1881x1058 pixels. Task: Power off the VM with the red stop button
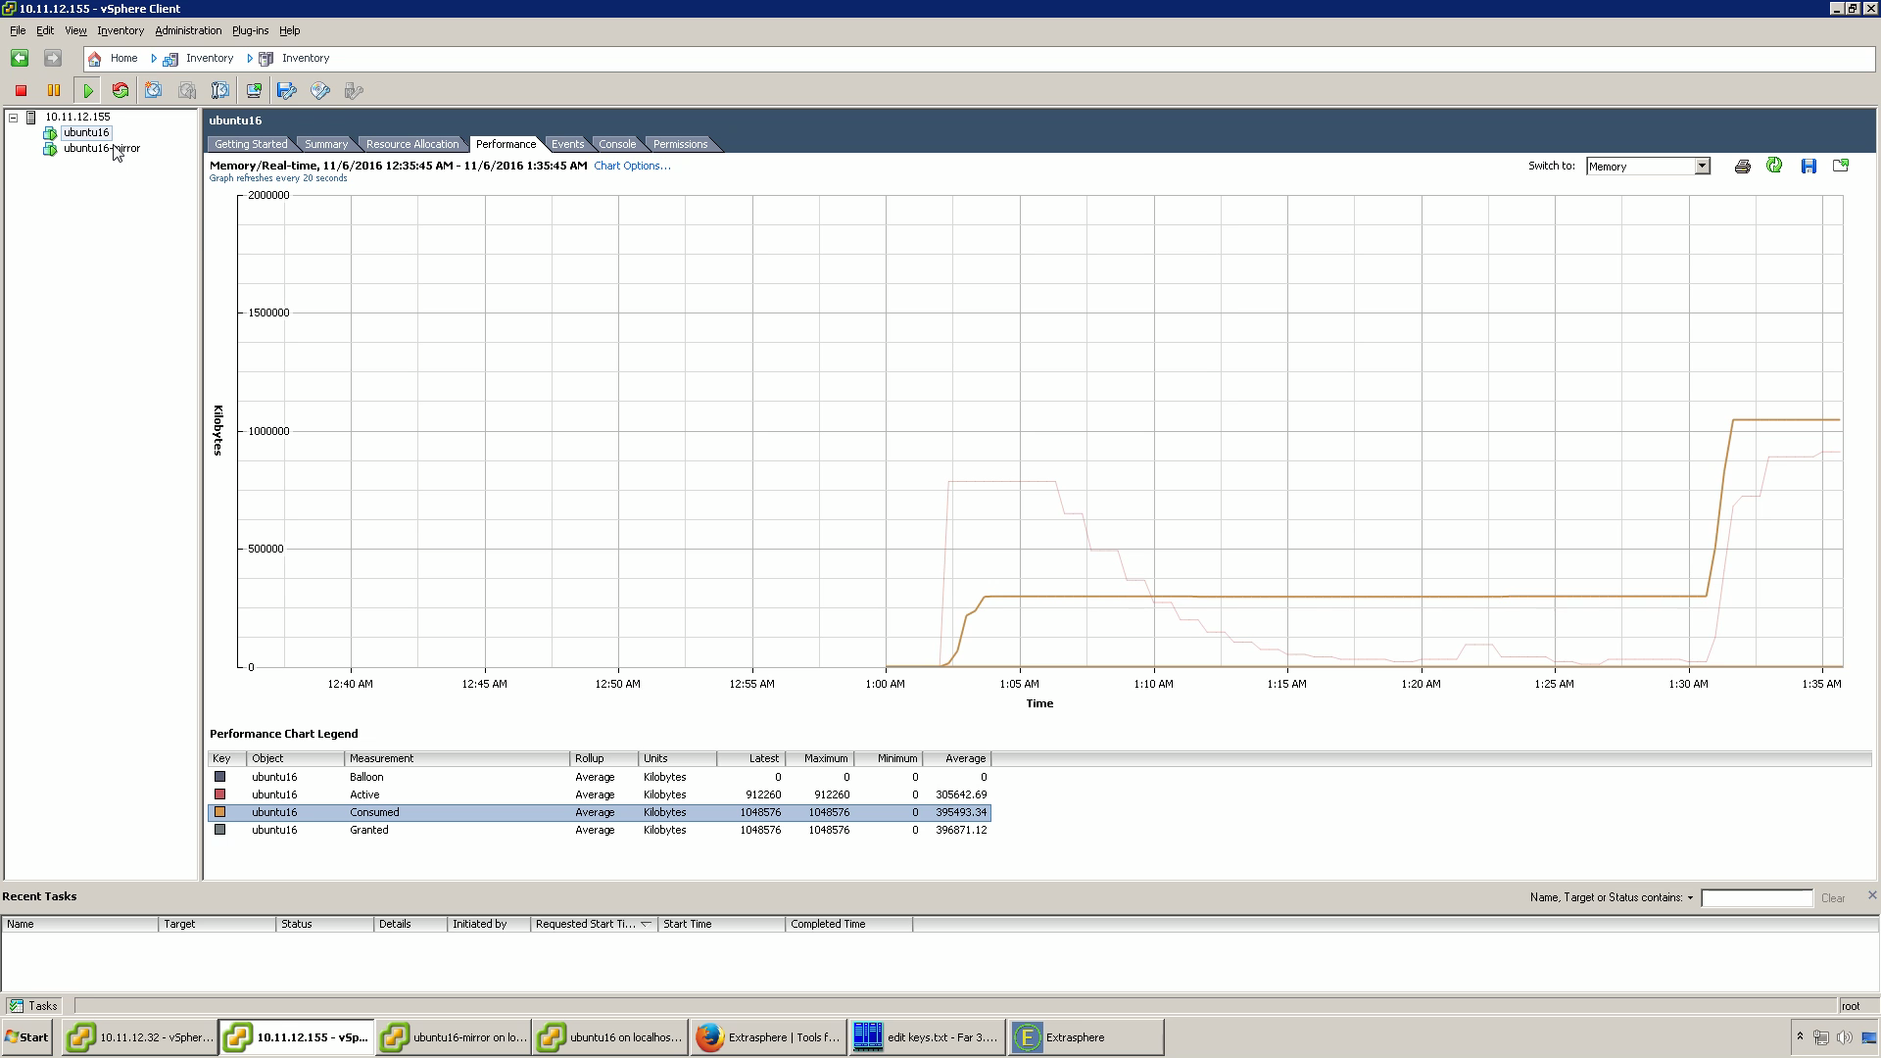(x=21, y=91)
